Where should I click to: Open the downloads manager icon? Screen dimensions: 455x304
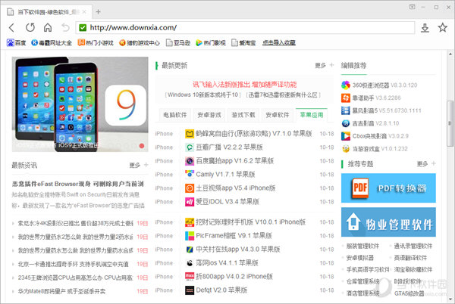425,27
